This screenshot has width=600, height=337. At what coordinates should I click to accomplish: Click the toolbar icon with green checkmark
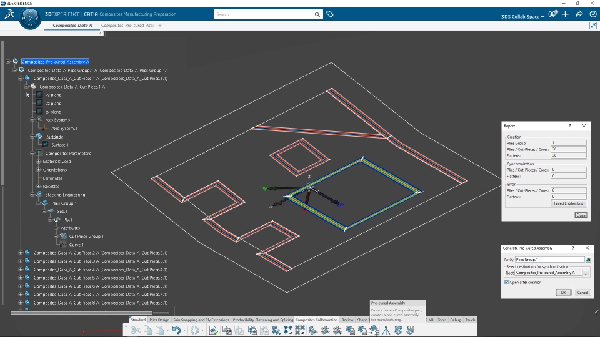(213, 330)
